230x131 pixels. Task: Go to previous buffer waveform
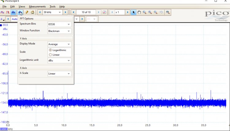[74, 12]
